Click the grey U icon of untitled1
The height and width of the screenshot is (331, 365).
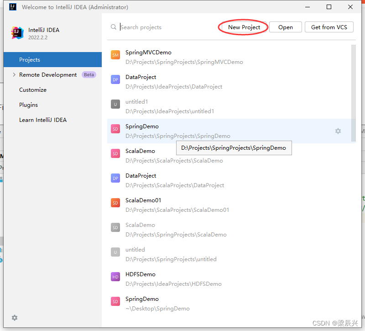115,105
